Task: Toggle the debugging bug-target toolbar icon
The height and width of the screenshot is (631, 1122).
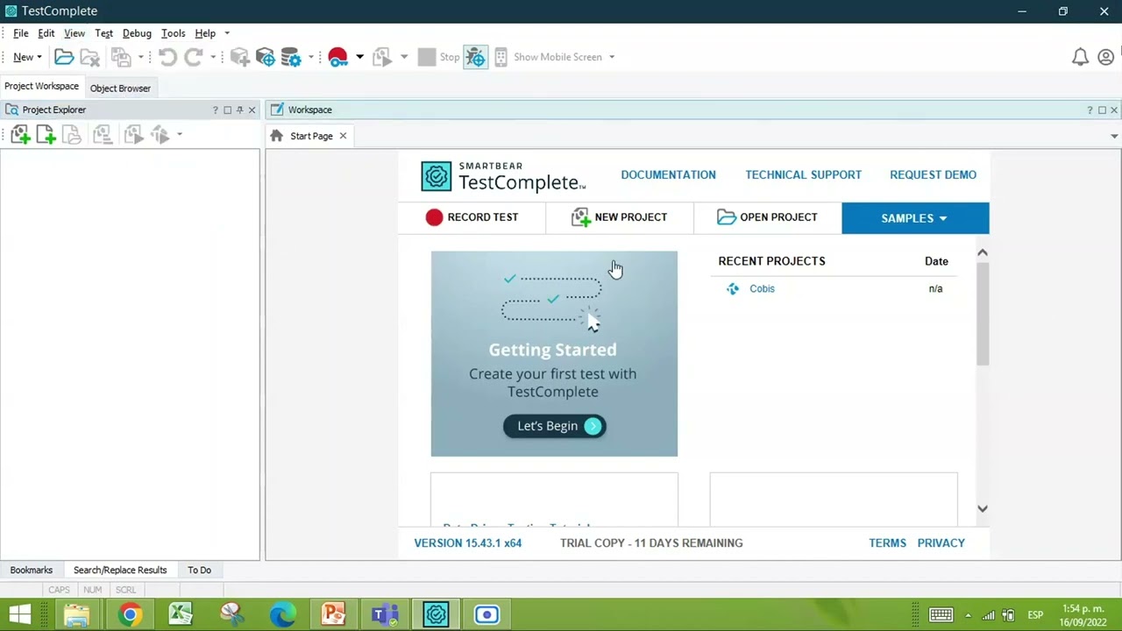Action: coord(475,57)
